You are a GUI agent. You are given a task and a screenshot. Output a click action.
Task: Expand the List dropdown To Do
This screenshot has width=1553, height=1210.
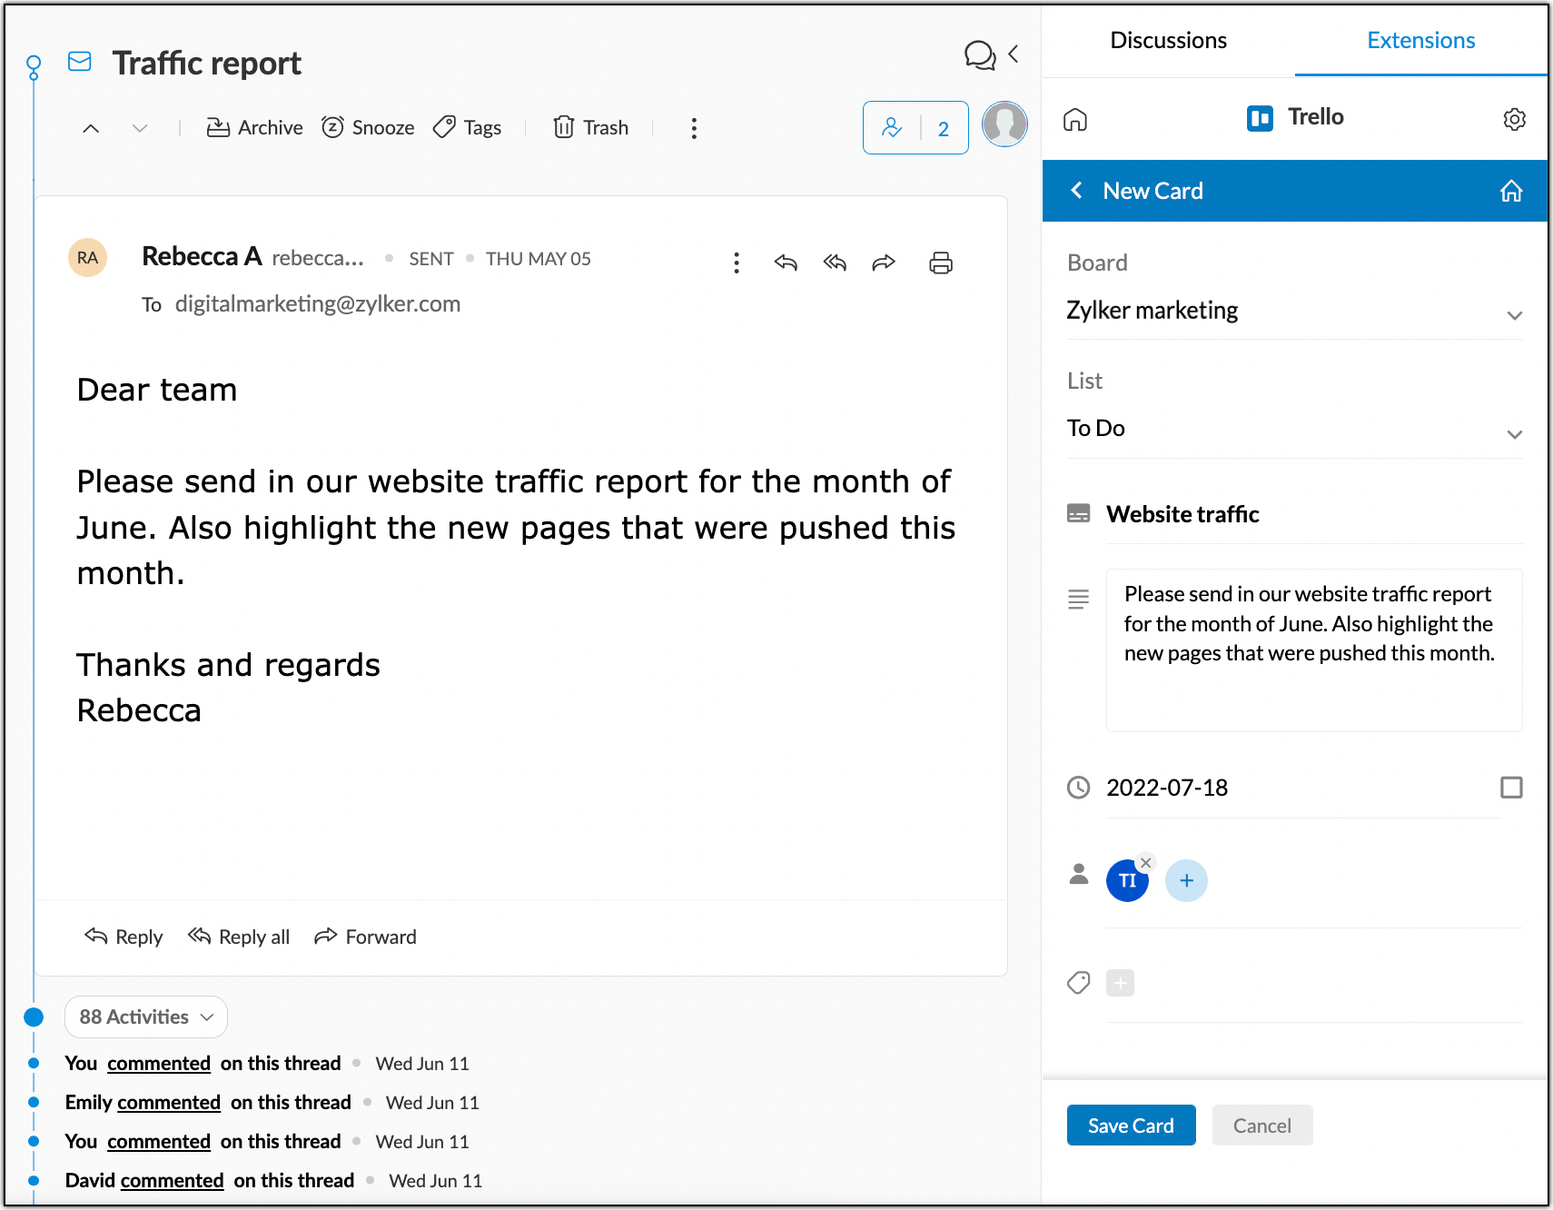coord(1294,430)
